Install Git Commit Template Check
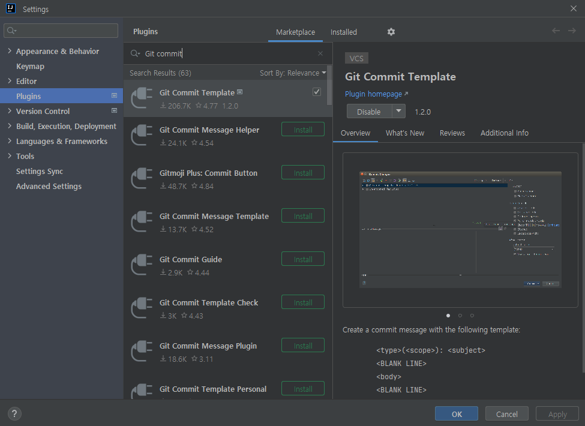This screenshot has height=426, width=585. [x=303, y=302]
